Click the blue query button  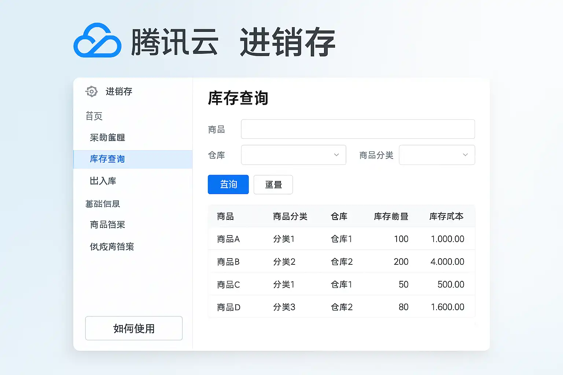click(x=228, y=185)
